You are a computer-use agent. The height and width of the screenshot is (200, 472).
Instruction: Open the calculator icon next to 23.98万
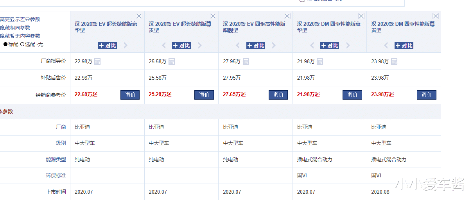coord(394,61)
